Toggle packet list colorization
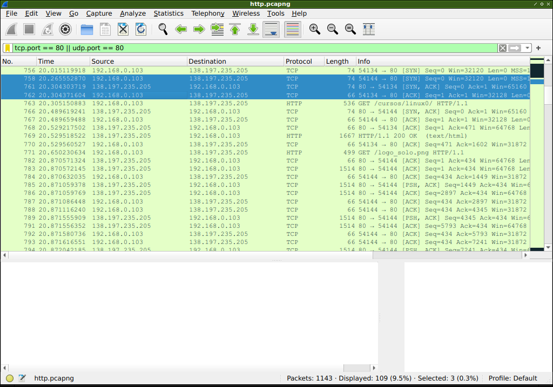Image resolution: width=553 pixels, height=387 pixels. point(292,29)
